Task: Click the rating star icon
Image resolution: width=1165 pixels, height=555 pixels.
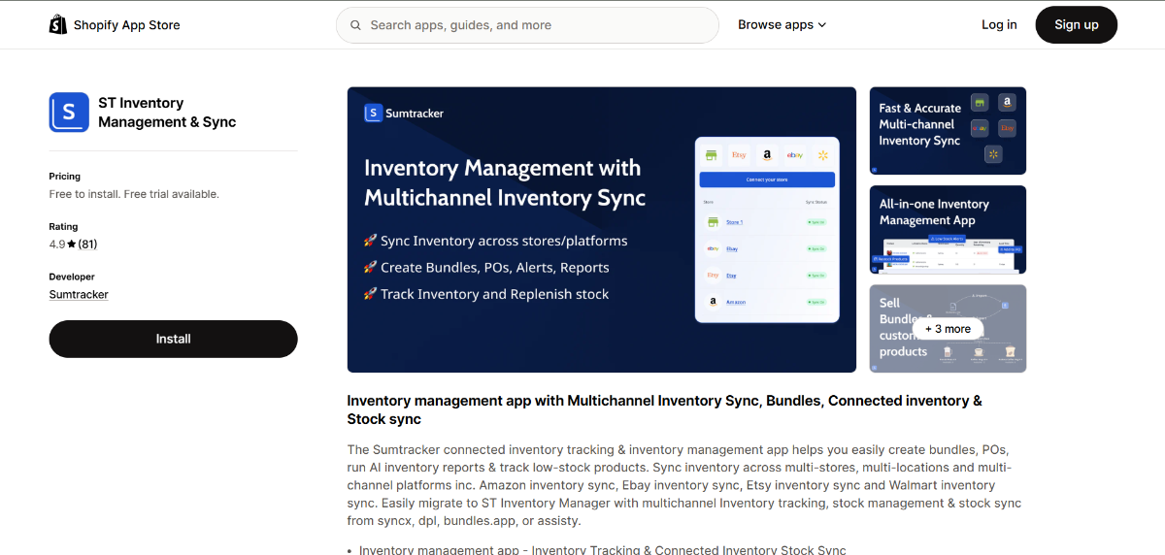Action: [72, 245]
